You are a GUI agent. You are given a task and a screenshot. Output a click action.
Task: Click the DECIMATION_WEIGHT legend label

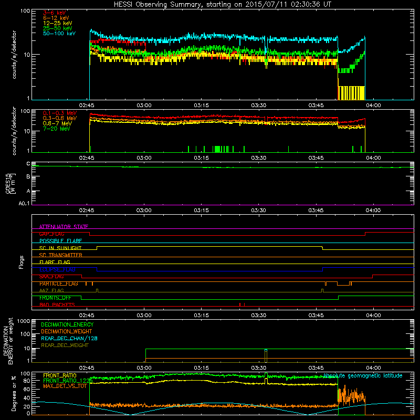(67, 332)
